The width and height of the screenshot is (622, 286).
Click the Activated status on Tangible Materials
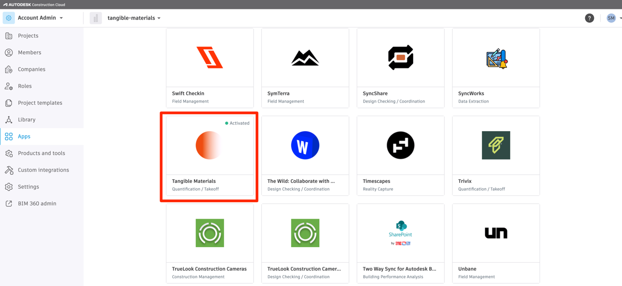237,123
